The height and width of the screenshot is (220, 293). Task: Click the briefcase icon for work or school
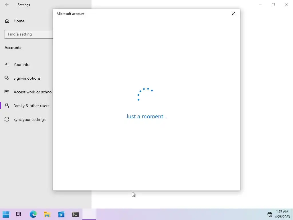[x=7, y=92]
